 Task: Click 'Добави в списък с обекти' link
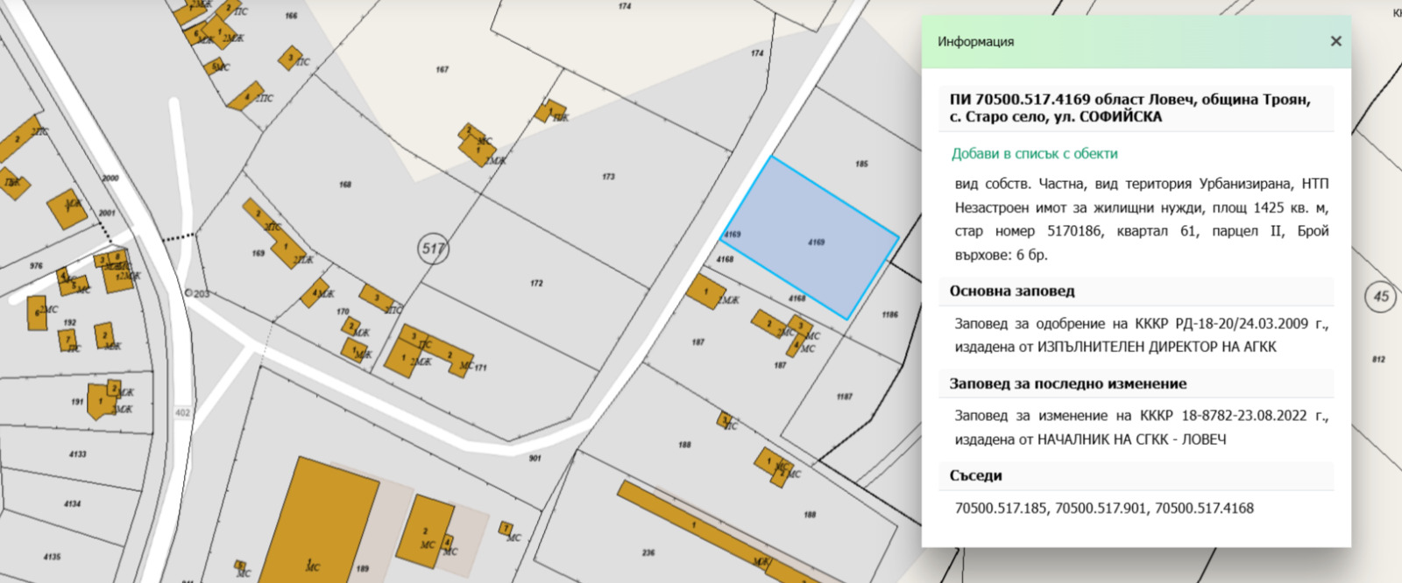[x=1034, y=153]
